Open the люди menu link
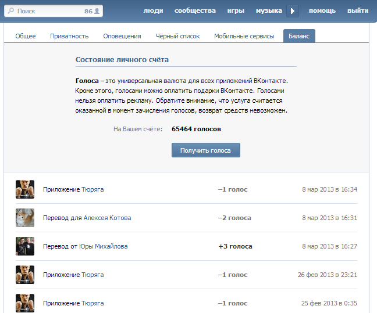This screenshot has width=377, height=313. click(154, 11)
